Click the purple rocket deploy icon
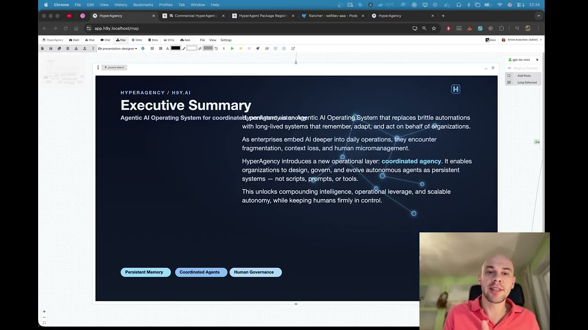This screenshot has width=588, height=330. point(258,48)
